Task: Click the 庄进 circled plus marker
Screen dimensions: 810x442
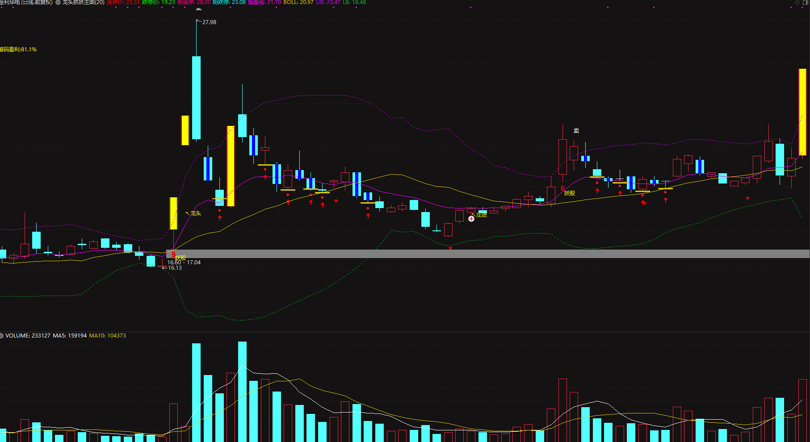Action: [471, 218]
